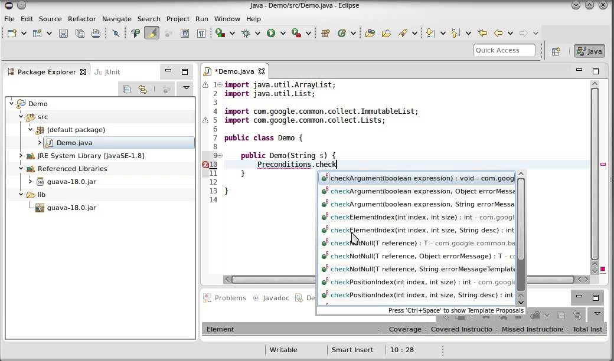Expand JRE System Library node

[x=21, y=156]
